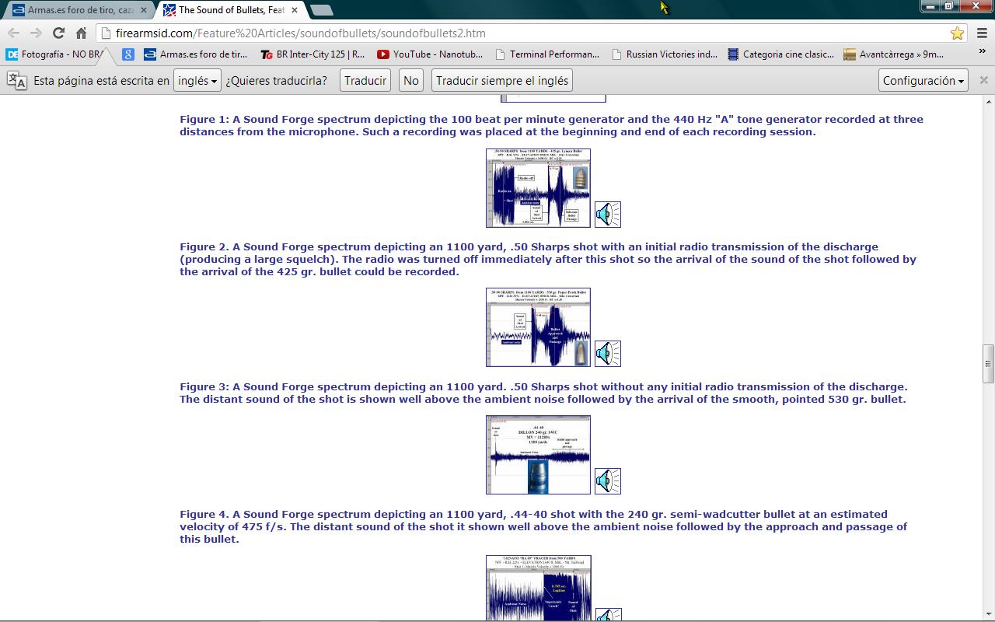Switch to the Armas.es foro tab
Viewport: 995px width, 622px height.
pyautogui.click(x=78, y=10)
